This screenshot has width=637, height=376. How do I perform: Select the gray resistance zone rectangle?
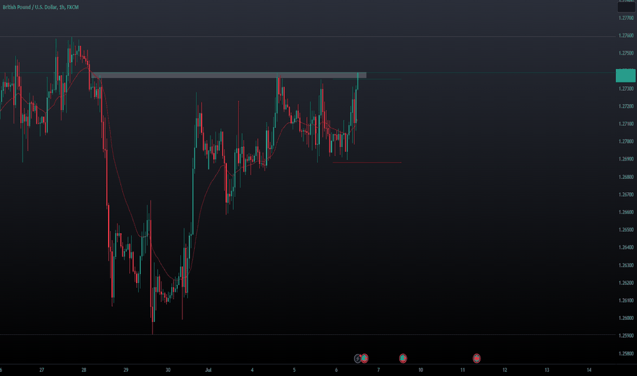pos(230,75)
